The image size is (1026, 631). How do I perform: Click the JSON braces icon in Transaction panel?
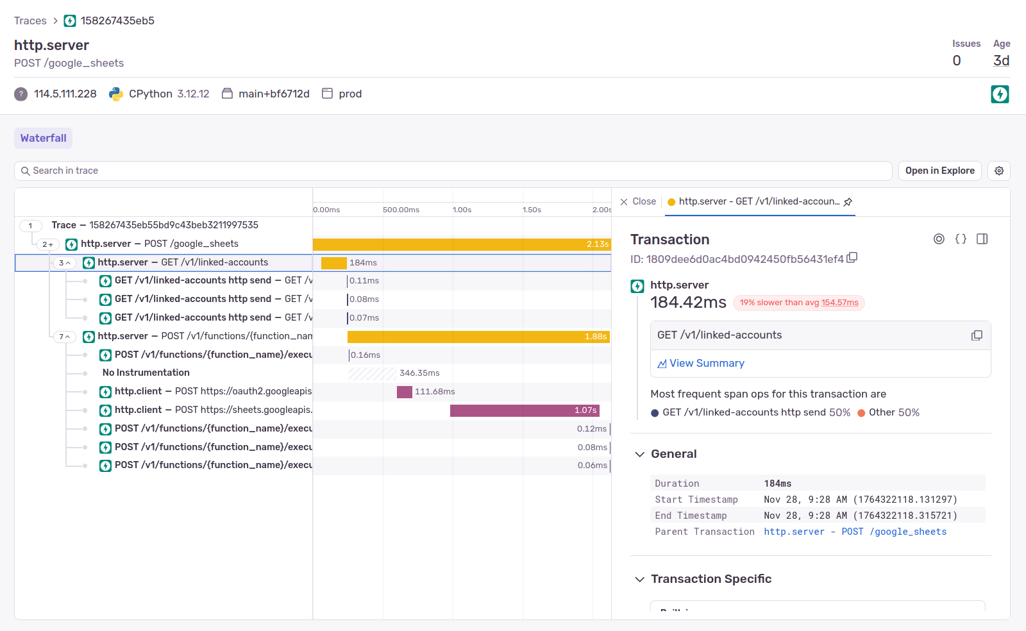[961, 239]
